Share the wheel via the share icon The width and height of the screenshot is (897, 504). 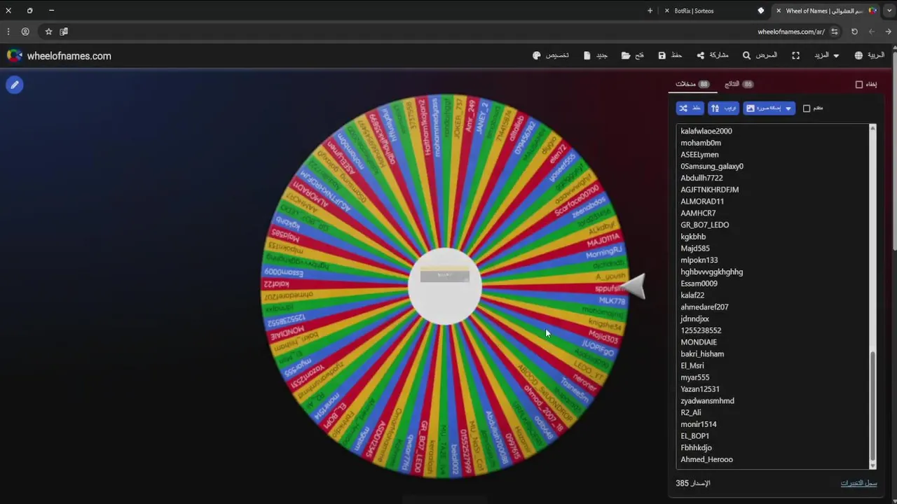(x=712, y=55)
